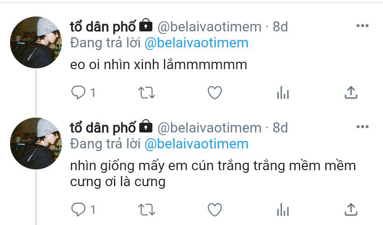This screenshot has height=225, width=383.
Task: Open the 8d timestamp of first tweet
Action: coord(280,27)
